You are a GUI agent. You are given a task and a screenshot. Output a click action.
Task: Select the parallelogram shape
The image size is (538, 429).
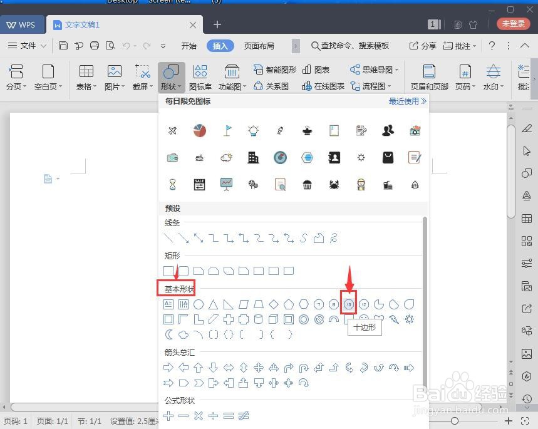(x=244, y=304)
